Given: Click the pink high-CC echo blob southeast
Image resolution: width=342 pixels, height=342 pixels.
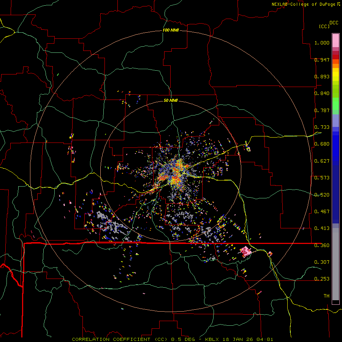Looking at the screenshot, I should 246,251.
